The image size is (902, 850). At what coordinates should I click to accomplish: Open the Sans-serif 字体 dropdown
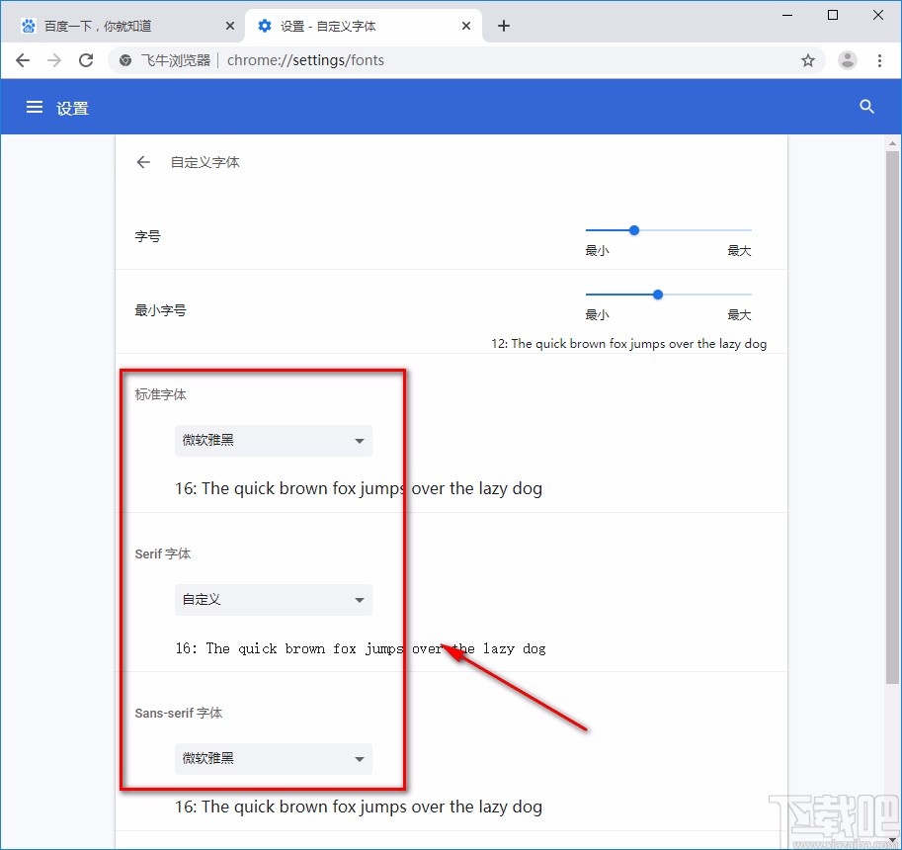click(273, 758)
